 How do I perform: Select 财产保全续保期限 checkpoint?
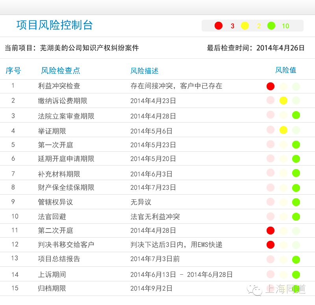66,188
